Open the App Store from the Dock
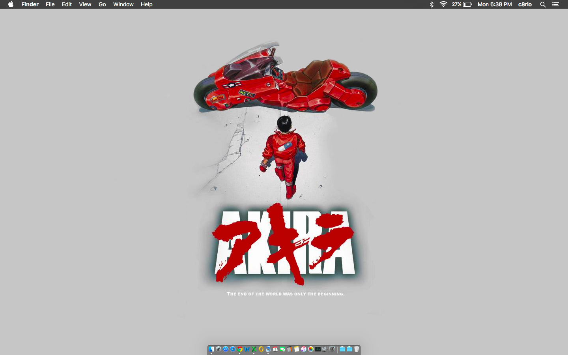The image size is (568, 355). click(x=226, y=349)
